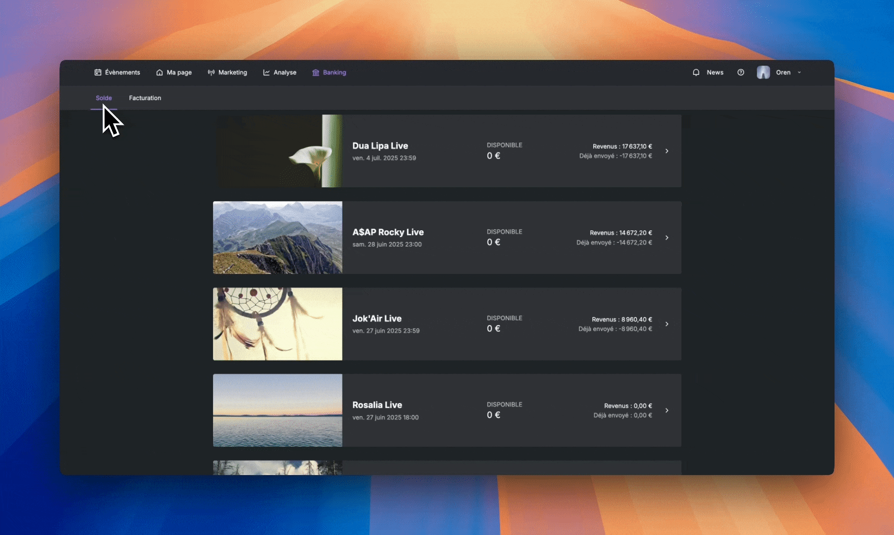Expand the Oren account dropdown arrow
The width and height of the screenshot is (894, 535).
pos(799,72)
